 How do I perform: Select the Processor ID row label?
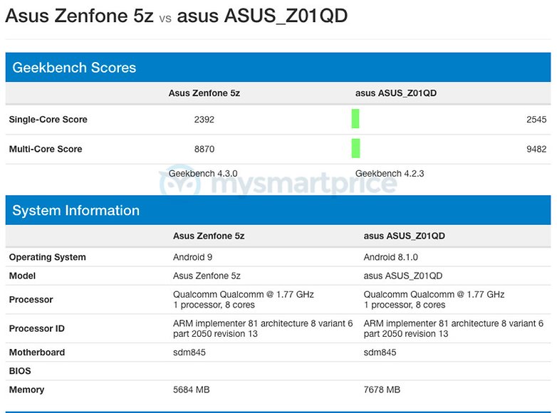[36, 328]
